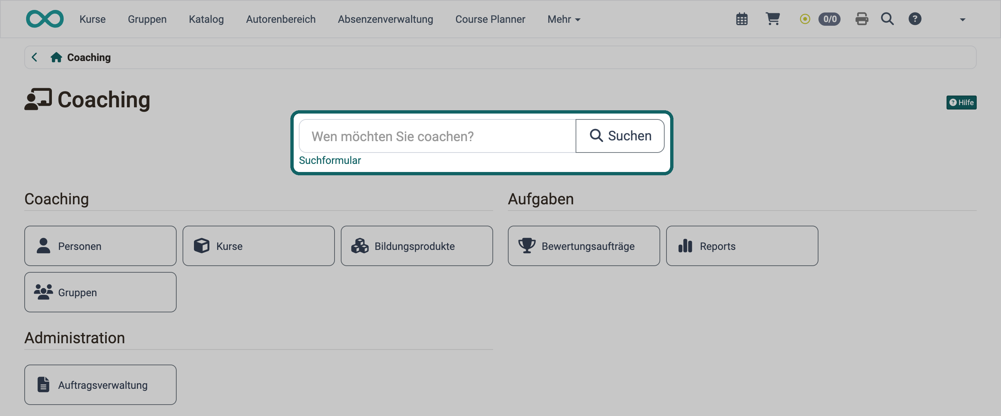Viewport: 1001px width, 416px height.
Task: Open the Gruppen coaching tile
Action: (x=100, y=292)
